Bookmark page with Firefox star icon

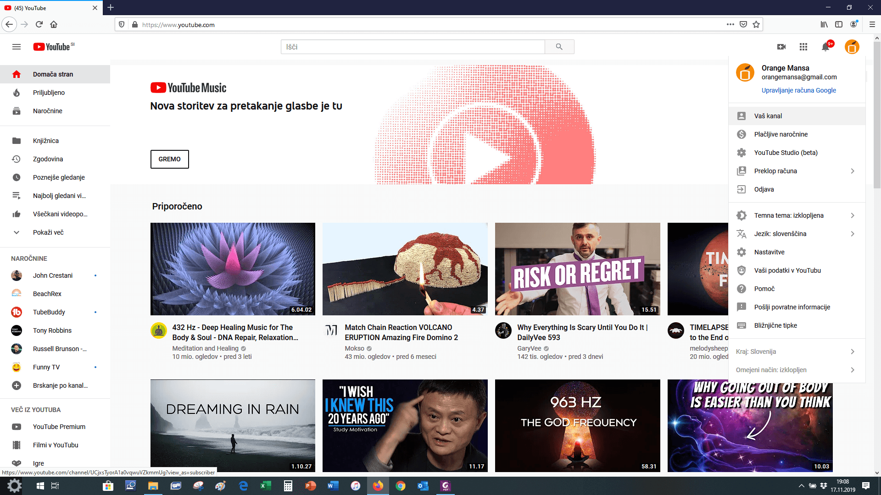tap(756, 25)
